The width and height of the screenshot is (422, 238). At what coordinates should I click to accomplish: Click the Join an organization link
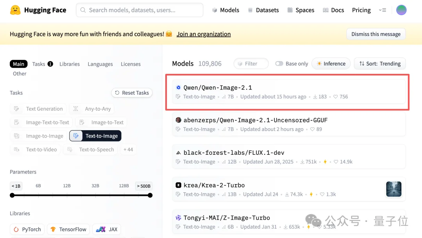coord(204,34)
